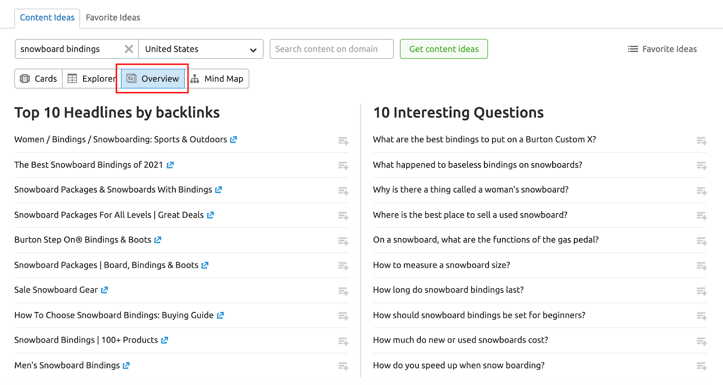Add 100+ Products headline to favorites

pos(343,341)
